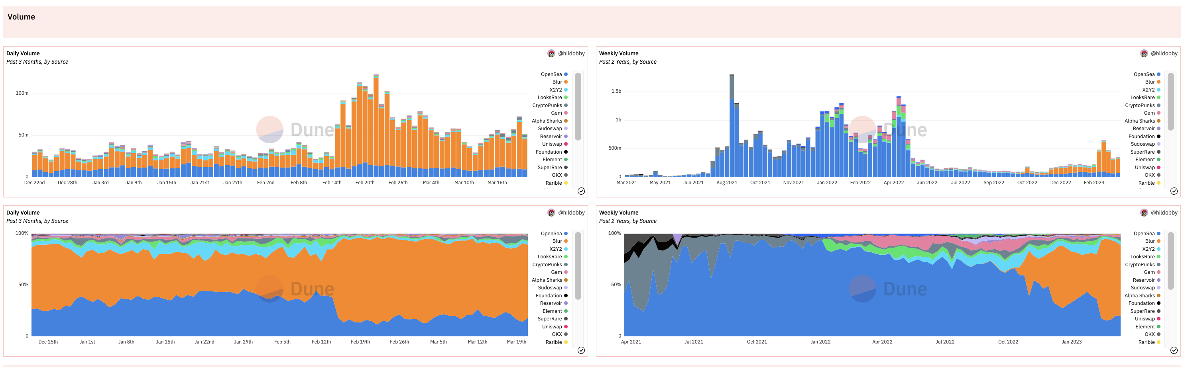This screenshot has height=367, width=1184.
Task: Open @hildobby profile link on Daily Volume bar chart
Action: click(571, 54)
